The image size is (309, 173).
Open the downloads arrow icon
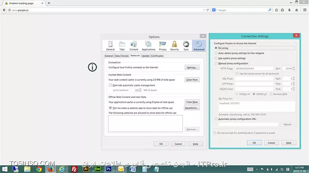click(x=289, y=10)
